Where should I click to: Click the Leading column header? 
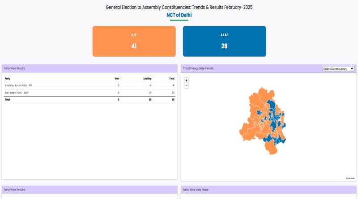pyautogui.click(x=147, y=78)
